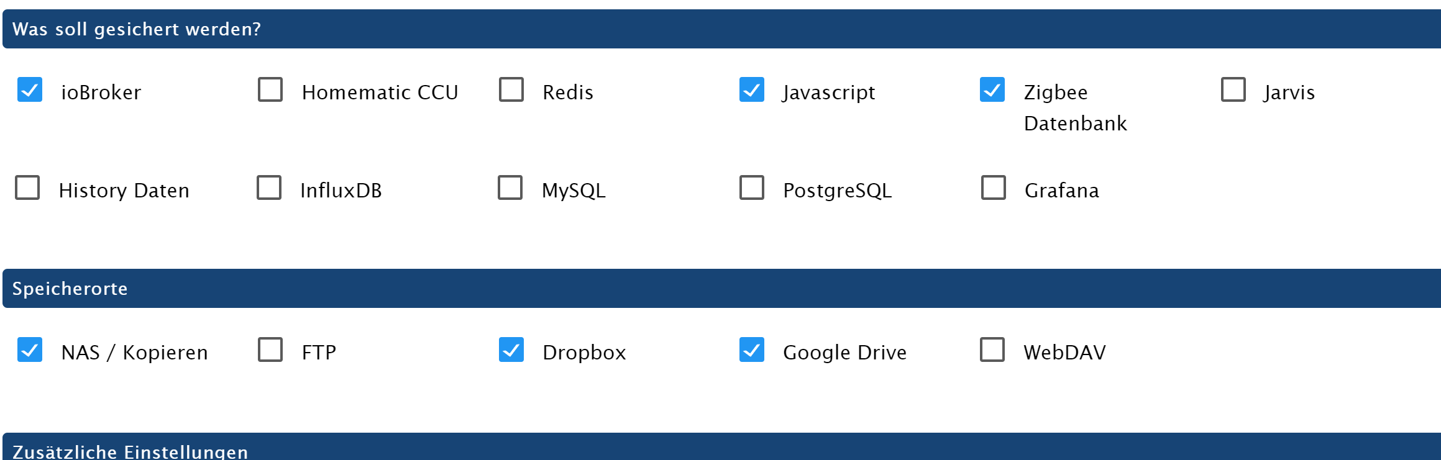Enable the Jarvis backup checkbox
Image resolution: width=1441 pixels, height=460 pixels.
(x=1233, y=89)
